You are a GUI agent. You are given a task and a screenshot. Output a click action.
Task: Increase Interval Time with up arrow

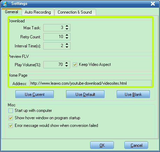(x=67, y=44)
